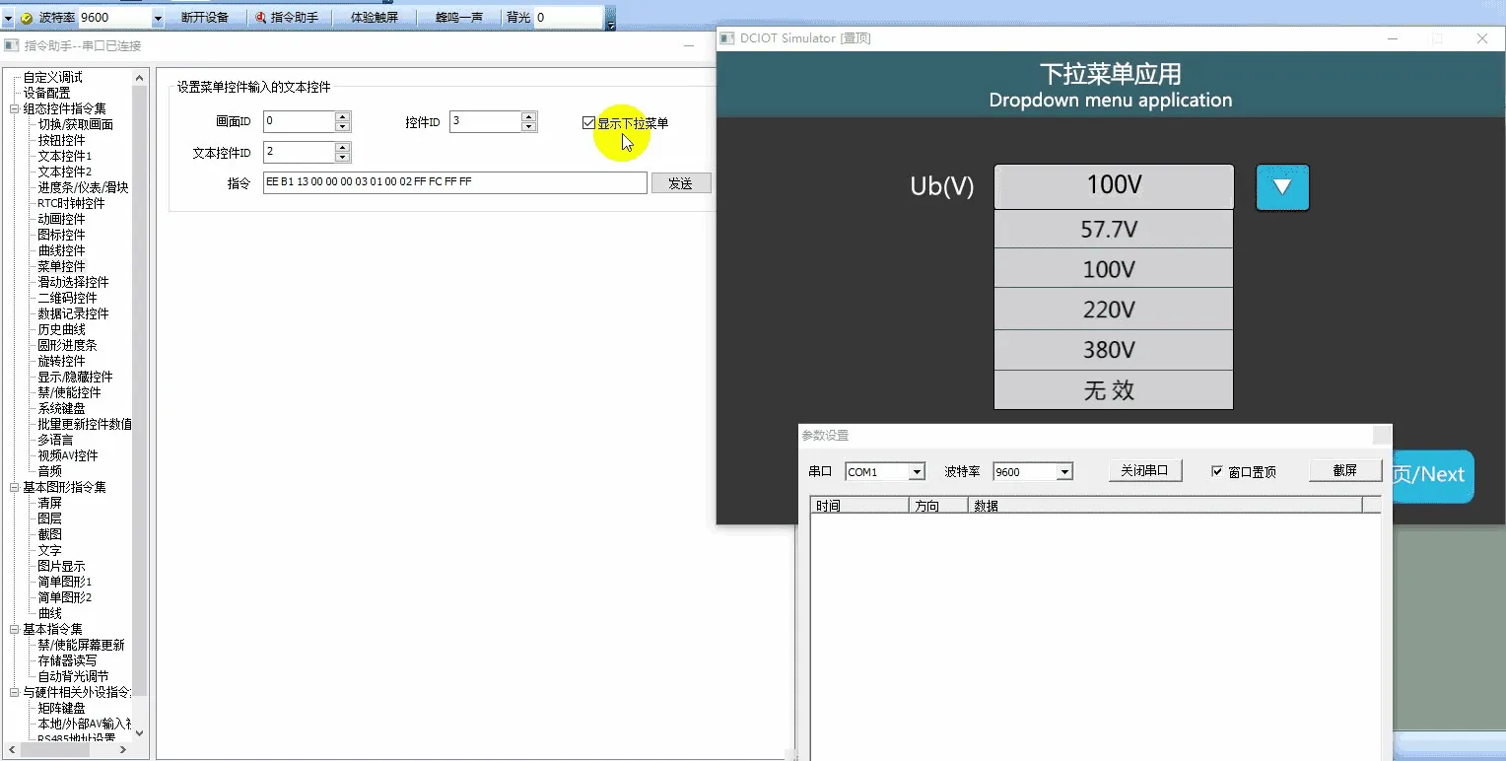Screen dimensions: 1506x761
Task: Click the 关闭串口 button
Action: (x=1144, y=471)
